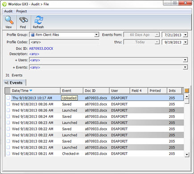
Task: Click the Find binoculars icon
Action: [x=24, y=20]
